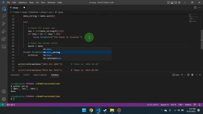Open terminal launch profile dropdown arrow
This screenshot has height=114, width=203.
185,75
